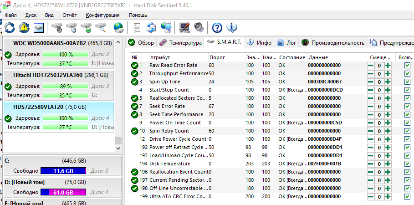Screen dimensions: 414x205
Task: Decrease the offset with minus for Raw Read Error Rate
Action: tap(371, 66)
